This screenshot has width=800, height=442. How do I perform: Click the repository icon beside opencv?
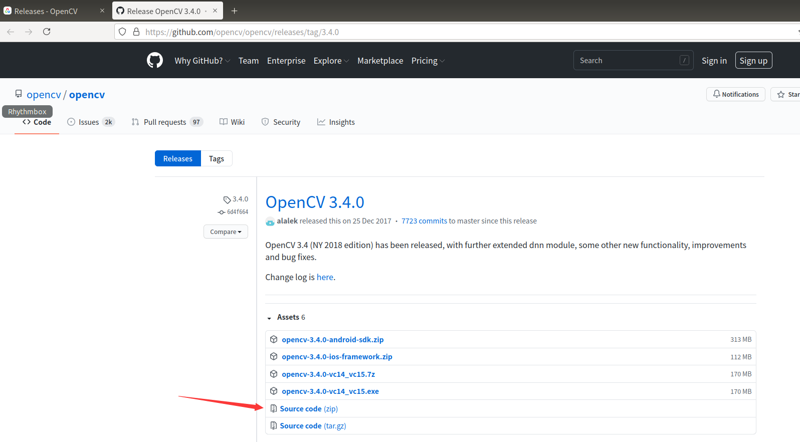pyautogui.click(x=19, y=94)
